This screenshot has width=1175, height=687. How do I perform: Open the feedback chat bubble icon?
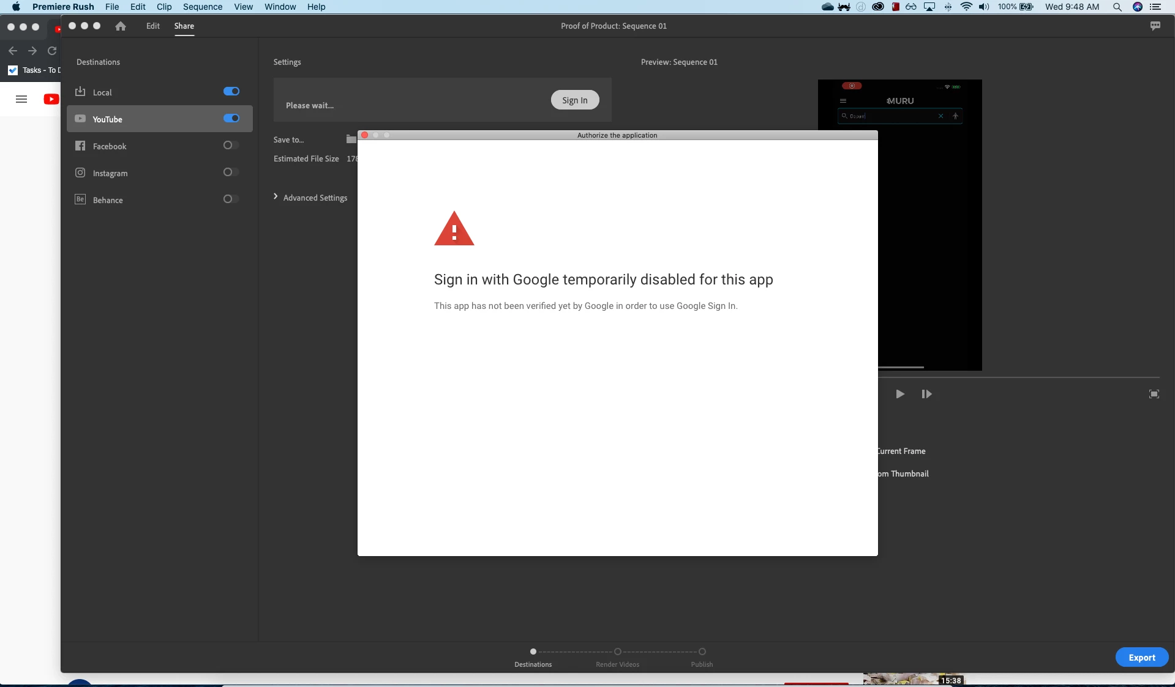(1155, 26)
